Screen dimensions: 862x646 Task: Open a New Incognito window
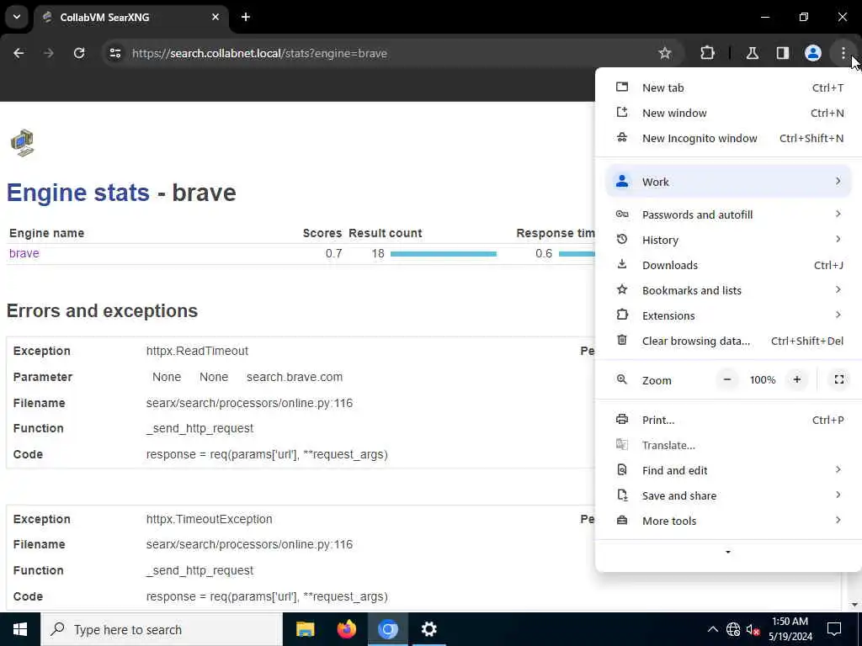[728, 139]
